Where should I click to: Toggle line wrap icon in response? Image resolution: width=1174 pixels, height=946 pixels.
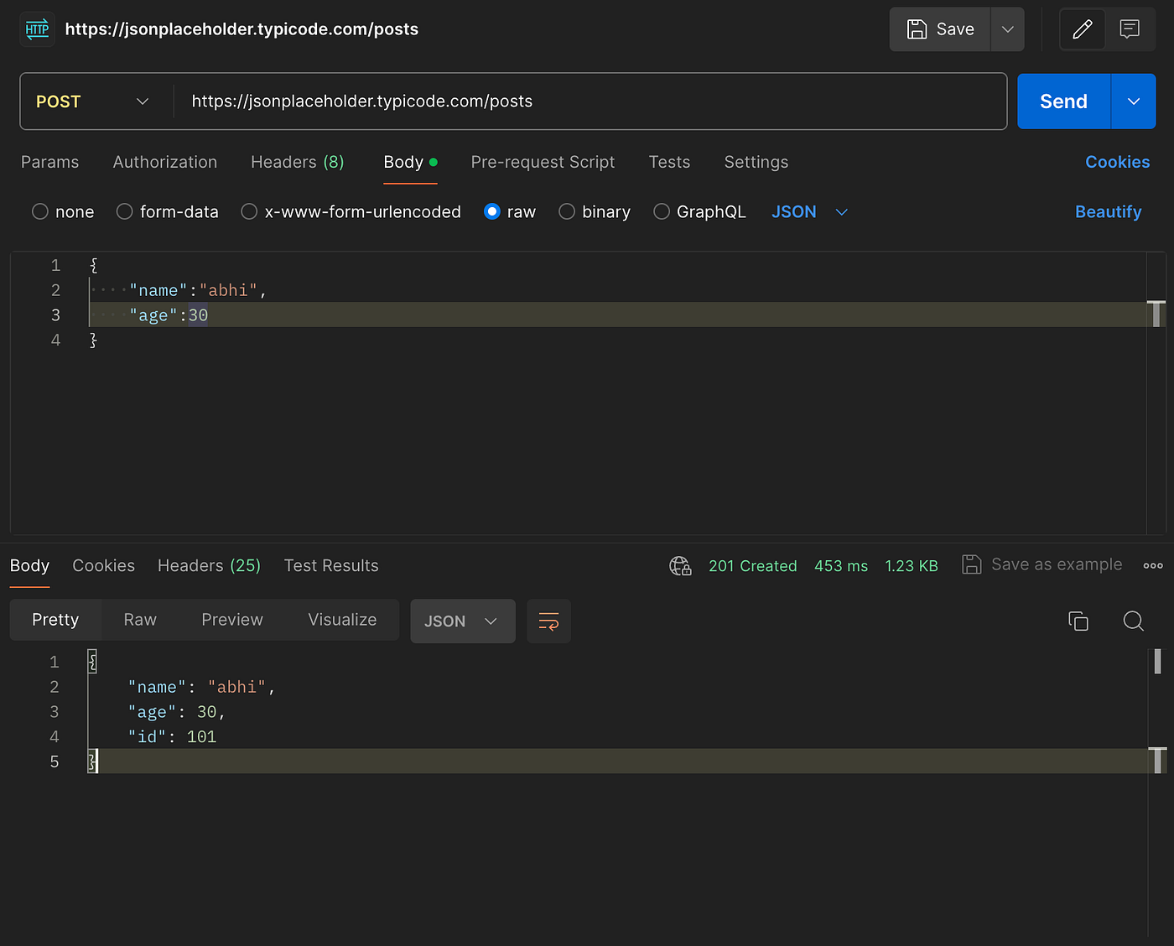click(548, 621)
